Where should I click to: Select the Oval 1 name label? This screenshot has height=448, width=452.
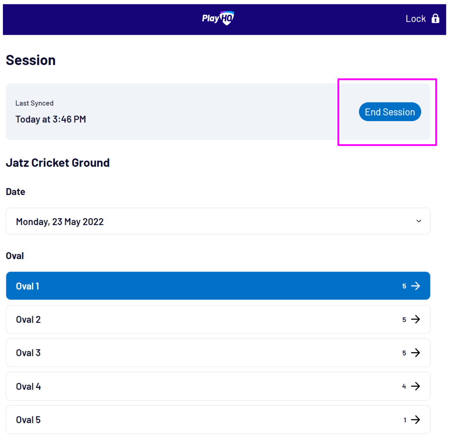28,286
